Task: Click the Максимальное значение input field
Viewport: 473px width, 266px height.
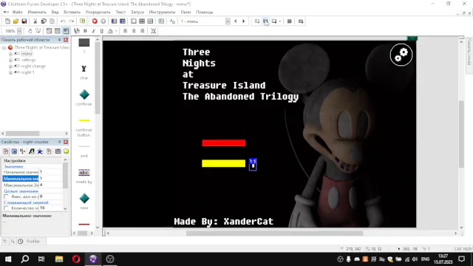Action: pyautogui.click(x=51, y=185)
